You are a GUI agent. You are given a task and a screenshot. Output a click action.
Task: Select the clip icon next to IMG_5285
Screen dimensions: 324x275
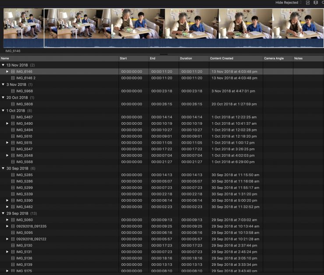pos(13,175)
